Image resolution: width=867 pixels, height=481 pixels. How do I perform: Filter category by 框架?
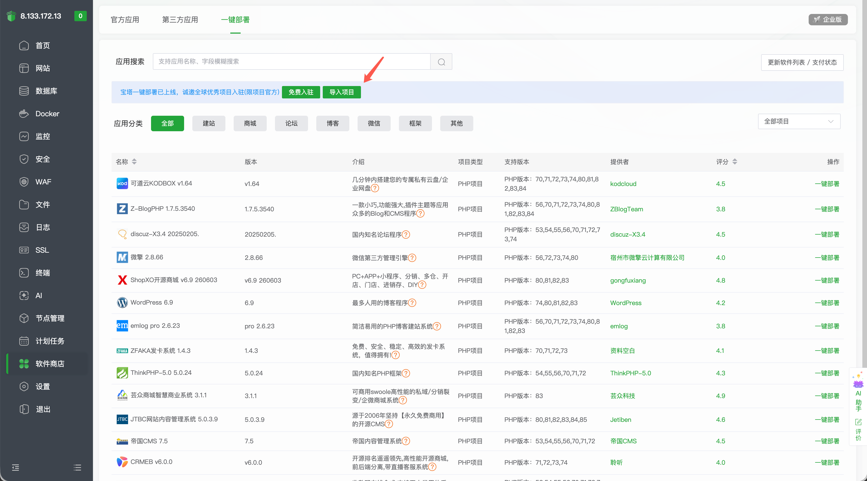(x=415, y=123)
